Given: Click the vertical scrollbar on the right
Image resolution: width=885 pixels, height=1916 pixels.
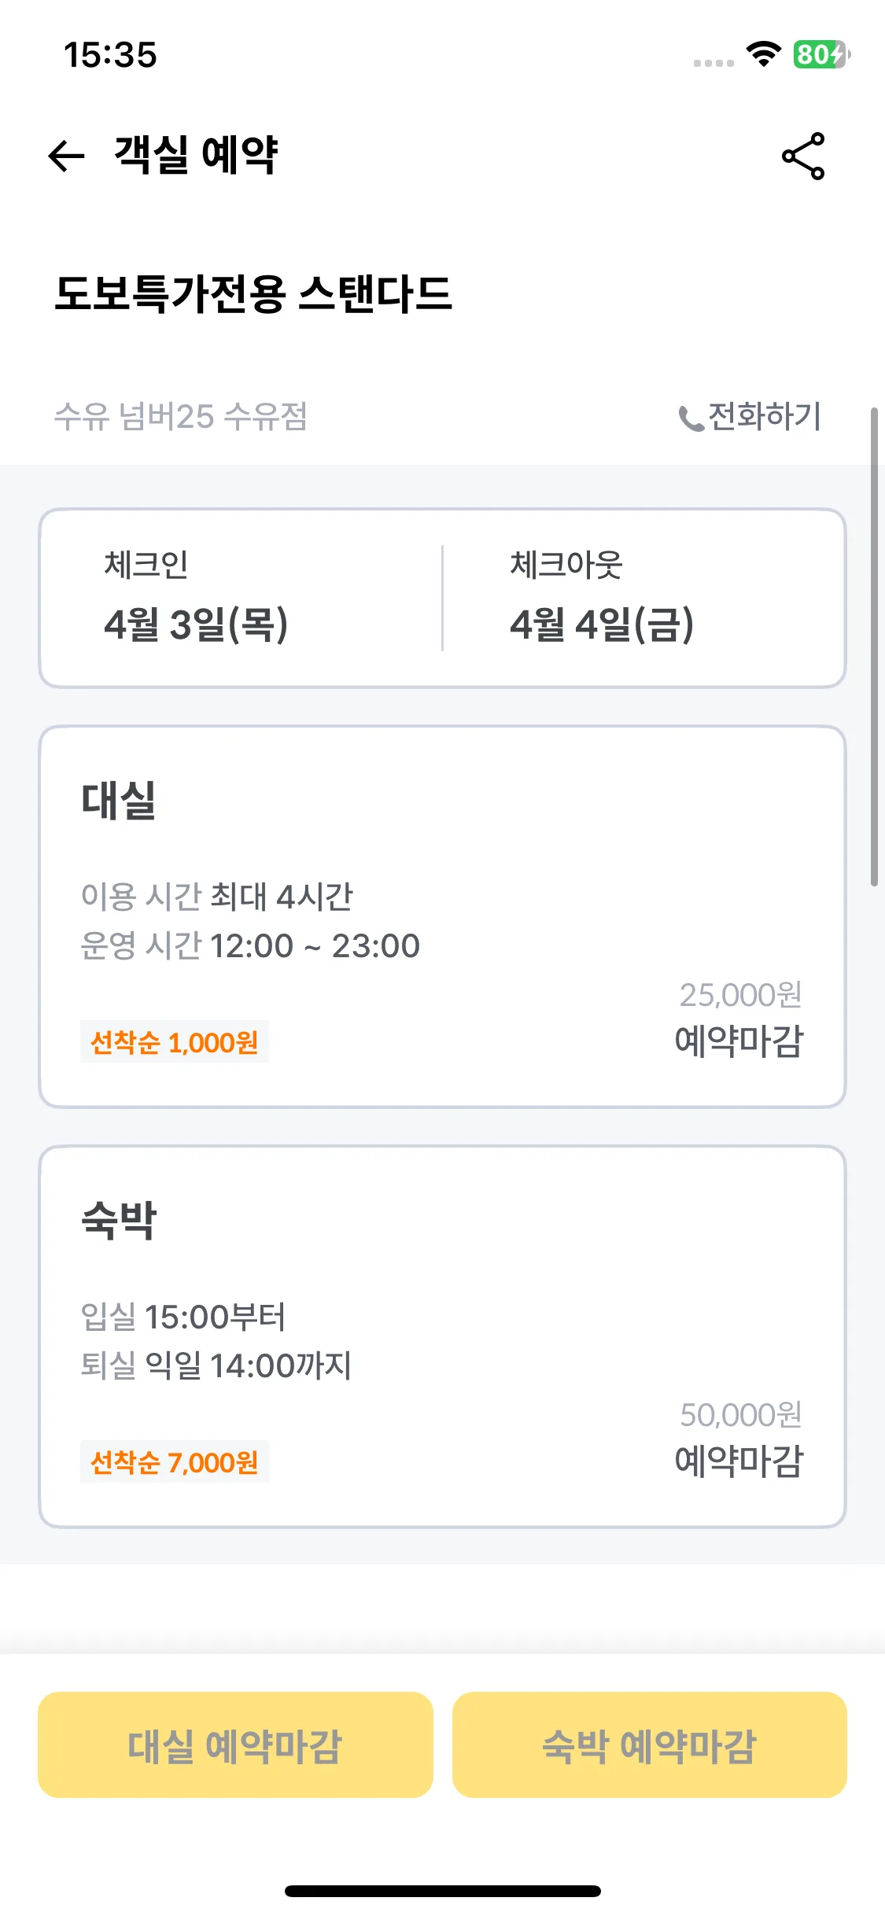Looking at the screenshot, I should (874, 647).
